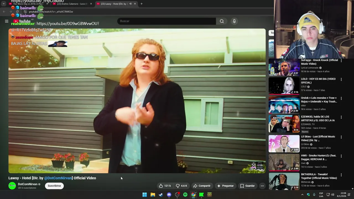The image size is (354, 199).
Task: Click the system tray microphone icon
Action: click(x=314, y=195)
